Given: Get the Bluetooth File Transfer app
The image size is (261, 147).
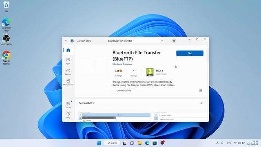Looking at the screenshot, I should tap(190, 53).
